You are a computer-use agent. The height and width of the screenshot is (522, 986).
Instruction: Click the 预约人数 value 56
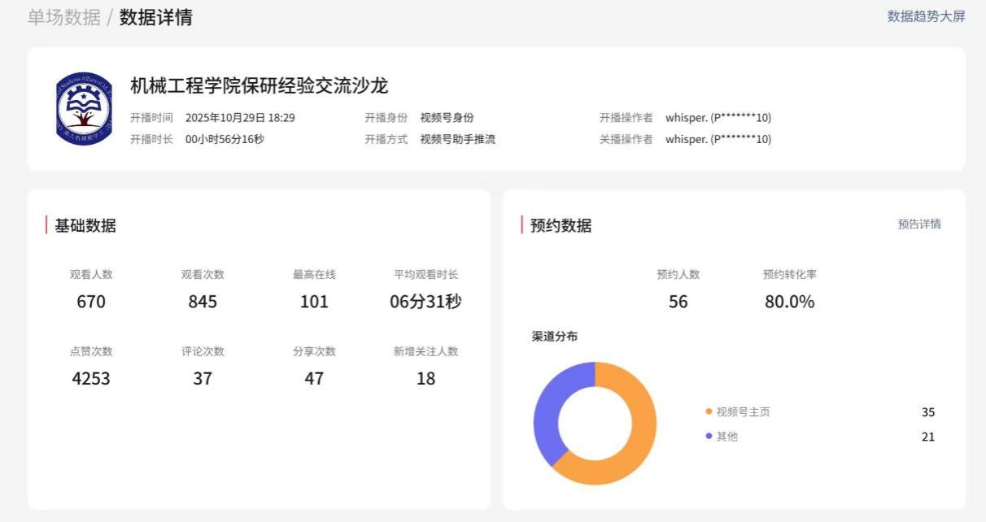pyautogui.click(x=678, y=302)
